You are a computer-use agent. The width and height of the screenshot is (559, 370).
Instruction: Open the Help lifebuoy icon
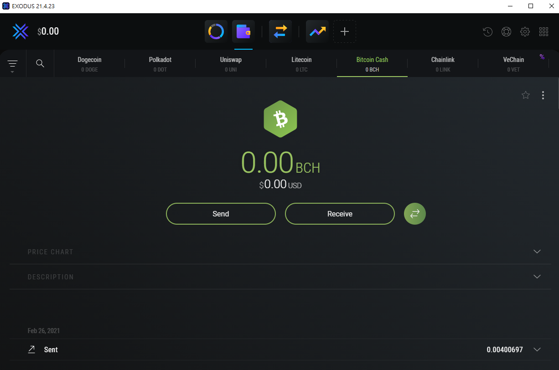(x=506, y=32)
